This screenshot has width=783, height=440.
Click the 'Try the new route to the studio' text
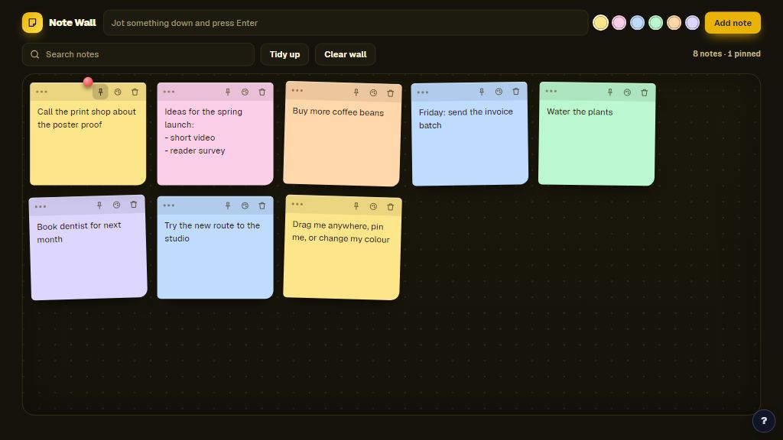coord(213,232)
